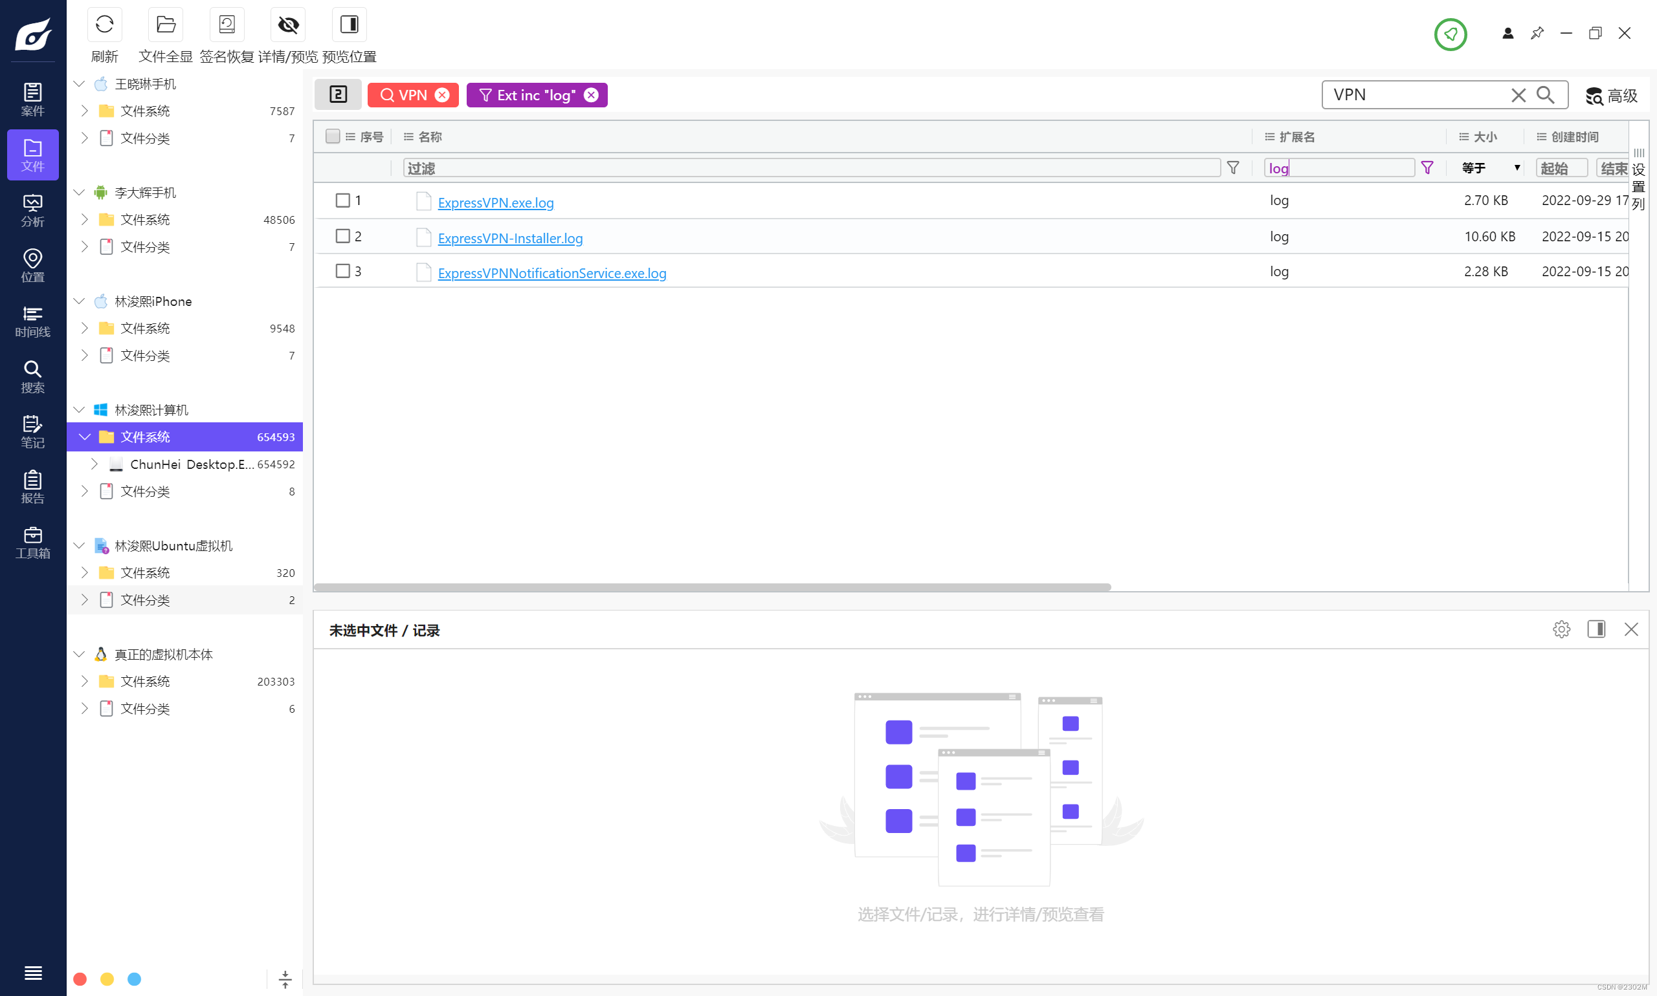
Task: Click the red color dot at bottom
Action: [80, 979]
